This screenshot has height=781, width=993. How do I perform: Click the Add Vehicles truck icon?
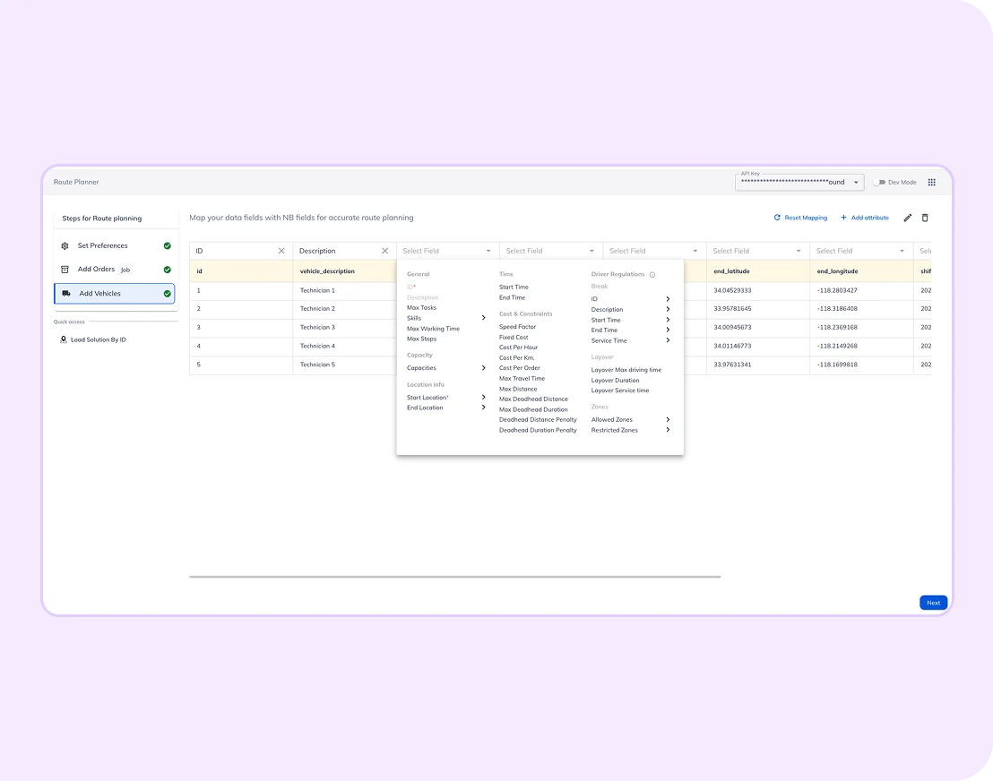(x=66, y=294)
